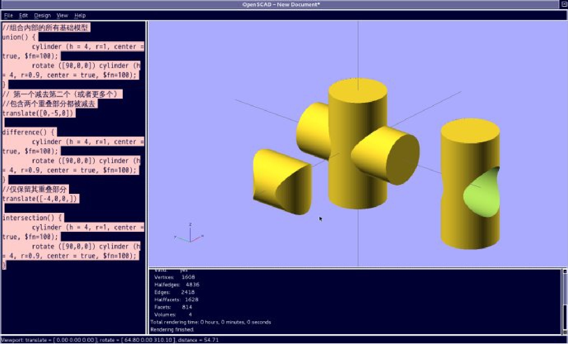Open the Help menu

tap(80, 16)
